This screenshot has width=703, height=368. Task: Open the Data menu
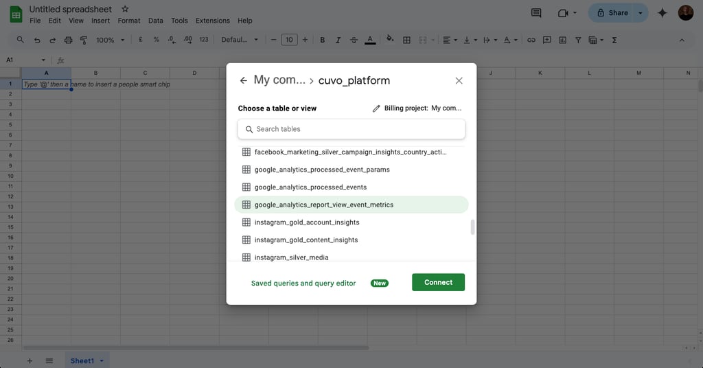156,21
